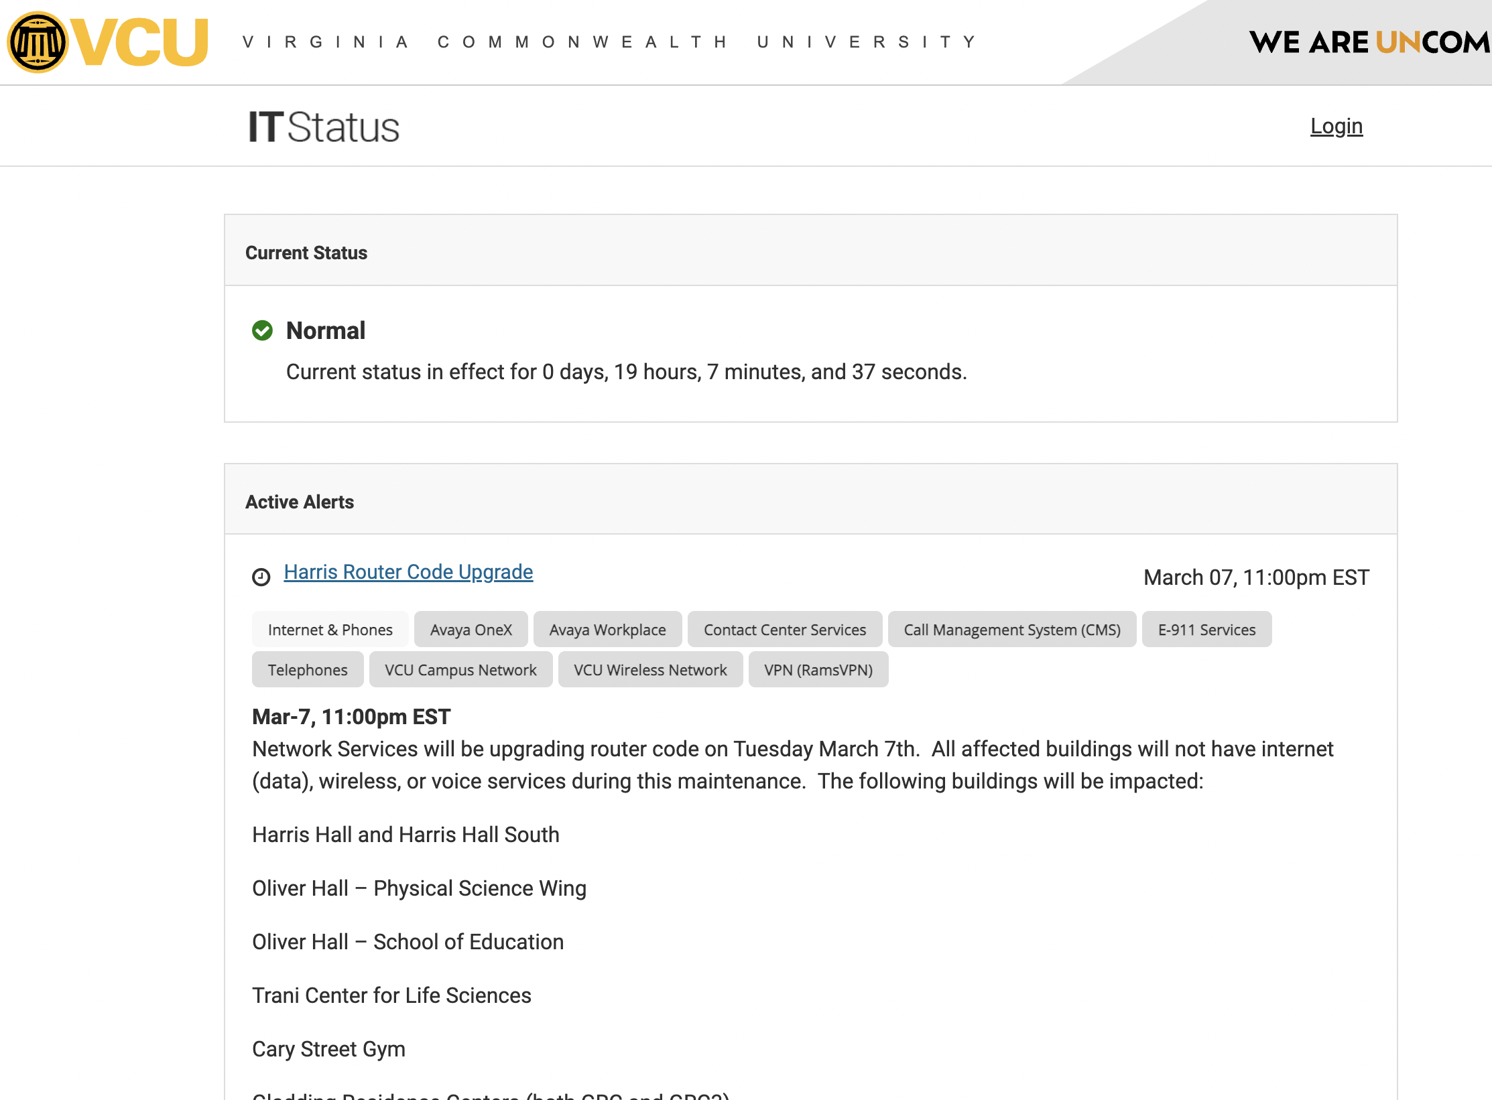Select the VPN (RamsVPN) tag
The image size is (1492, 1100).
click(818, 670)
